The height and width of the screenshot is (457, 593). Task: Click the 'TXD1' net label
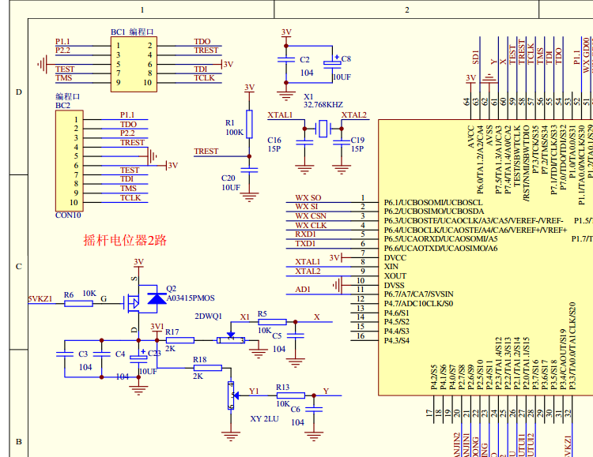(x=305, y=244)
